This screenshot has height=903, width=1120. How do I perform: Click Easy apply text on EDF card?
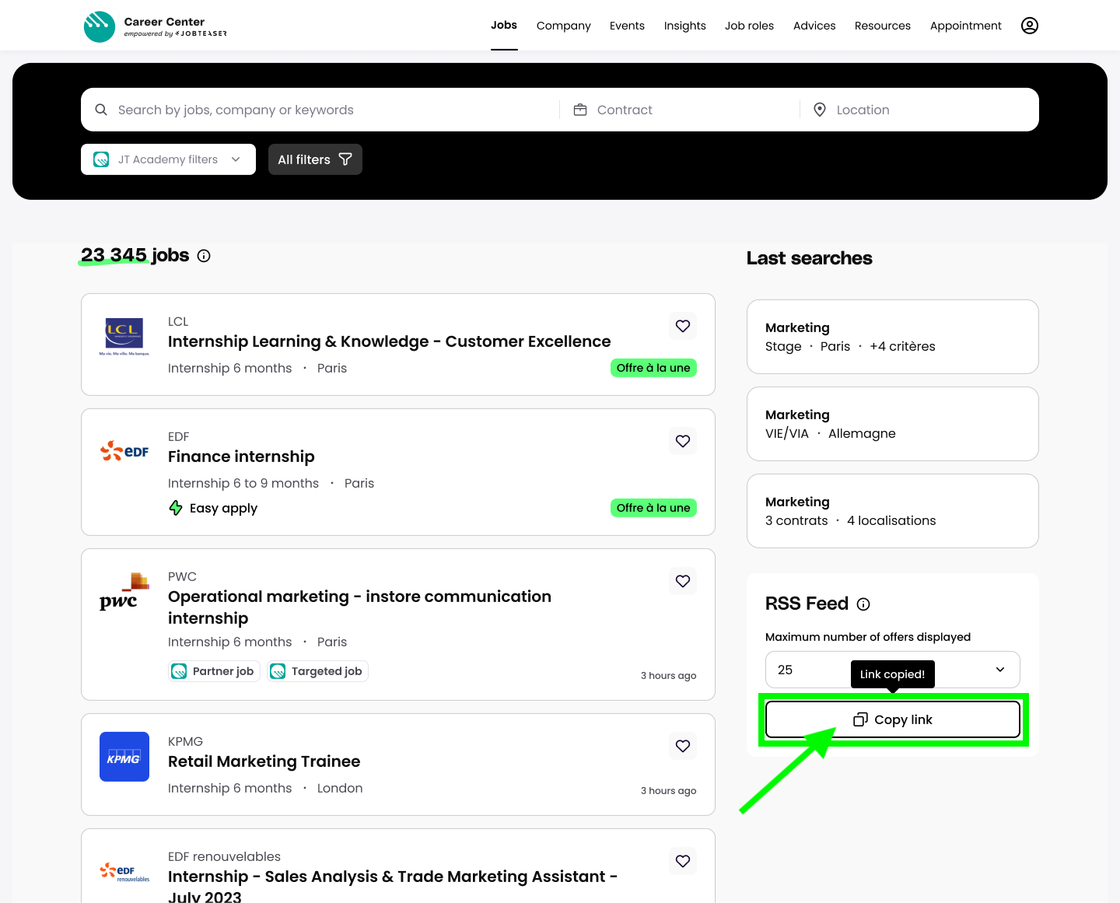(x=223, y=508)
